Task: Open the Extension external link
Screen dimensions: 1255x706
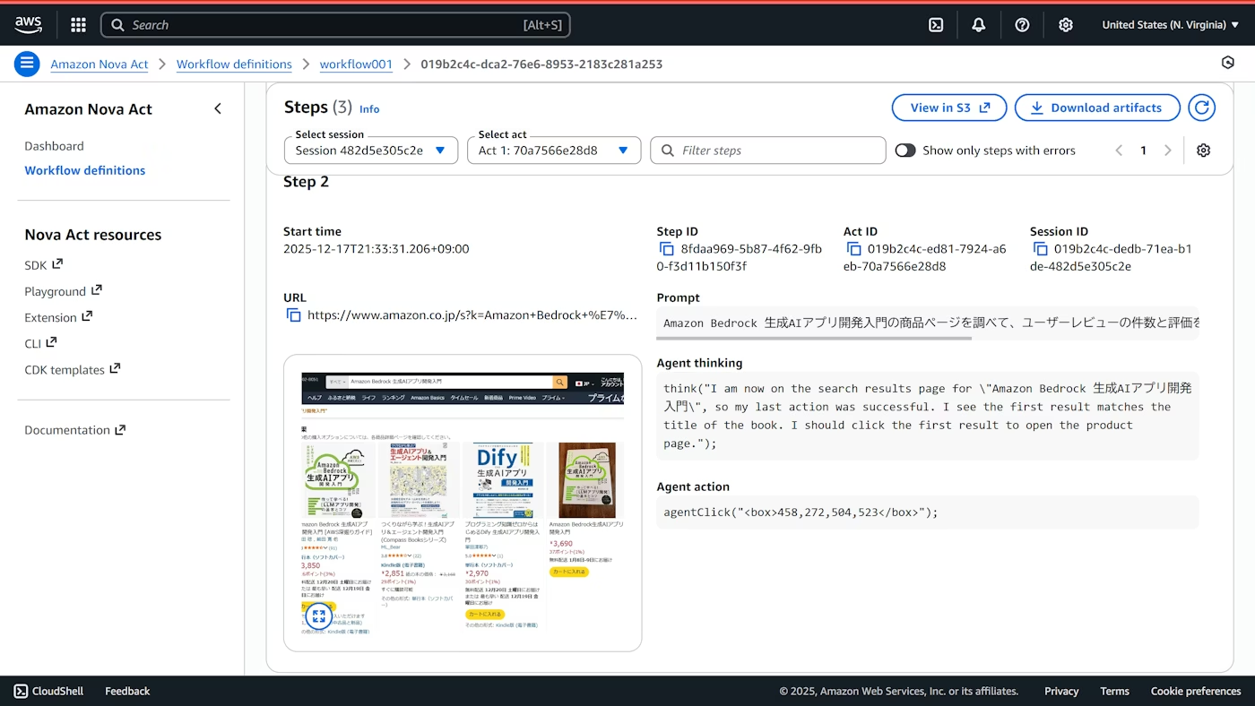Action: click(58, 317)
